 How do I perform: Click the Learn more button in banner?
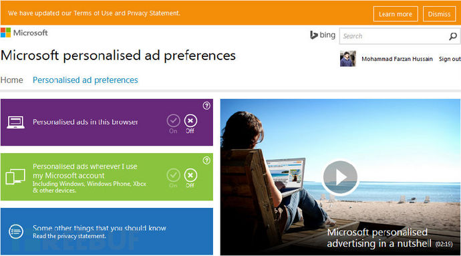396,14
